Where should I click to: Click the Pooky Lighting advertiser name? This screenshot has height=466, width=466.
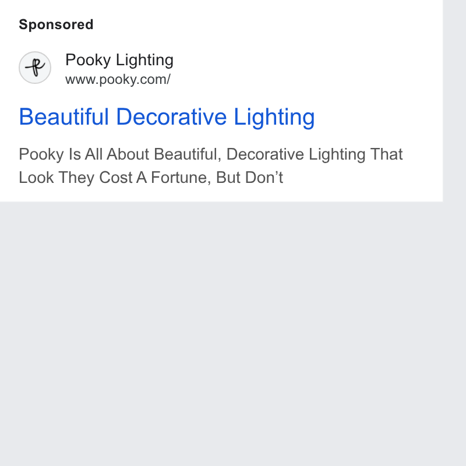coord(119,60)
